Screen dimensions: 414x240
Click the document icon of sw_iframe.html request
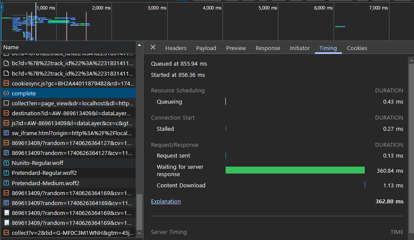(x=6, y=133)
